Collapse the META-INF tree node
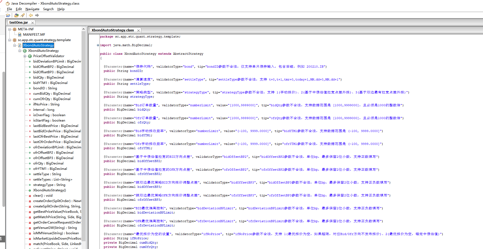The image size is (483, 249). tap(10, 29)
